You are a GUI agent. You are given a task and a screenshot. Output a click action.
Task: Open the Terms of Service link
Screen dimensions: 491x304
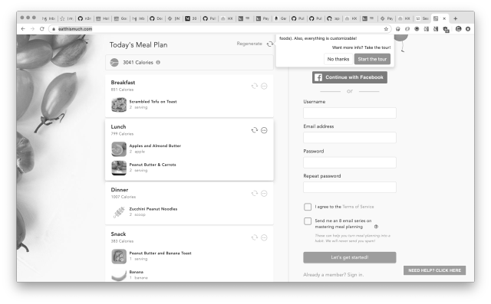pyautogui.click(x=358, y=207)
